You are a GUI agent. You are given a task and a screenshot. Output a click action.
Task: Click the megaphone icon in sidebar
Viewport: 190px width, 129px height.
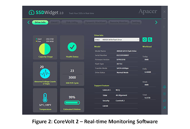pos(165,101)
